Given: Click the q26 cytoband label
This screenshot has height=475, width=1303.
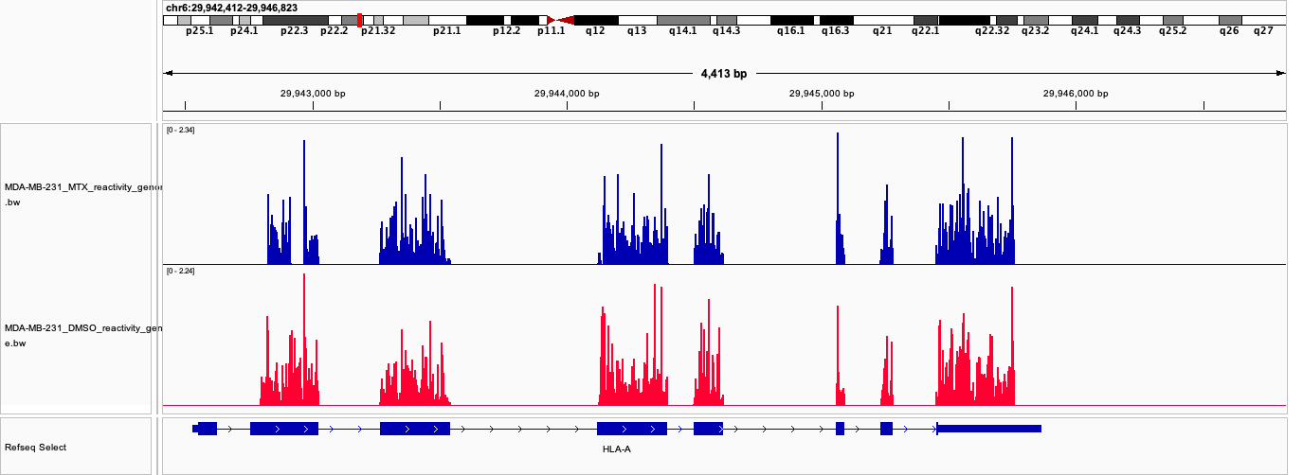Looking at the screenshot, I should [x=1229, y=31].
